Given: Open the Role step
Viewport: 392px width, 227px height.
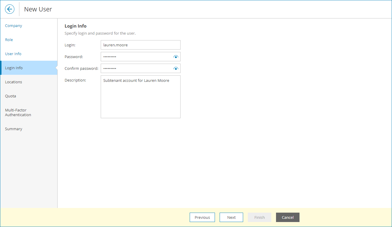Looking at the screenshot, I should click(x=9, y=40).
